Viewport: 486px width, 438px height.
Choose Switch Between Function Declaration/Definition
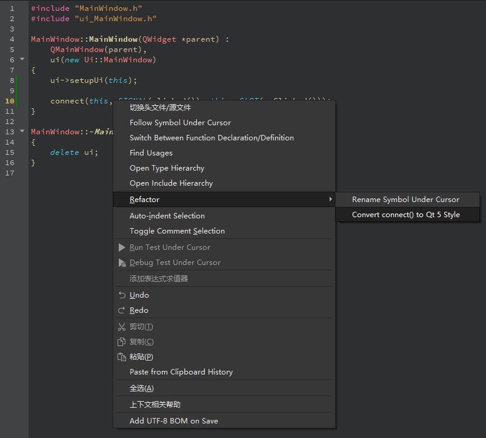(224, 138)
